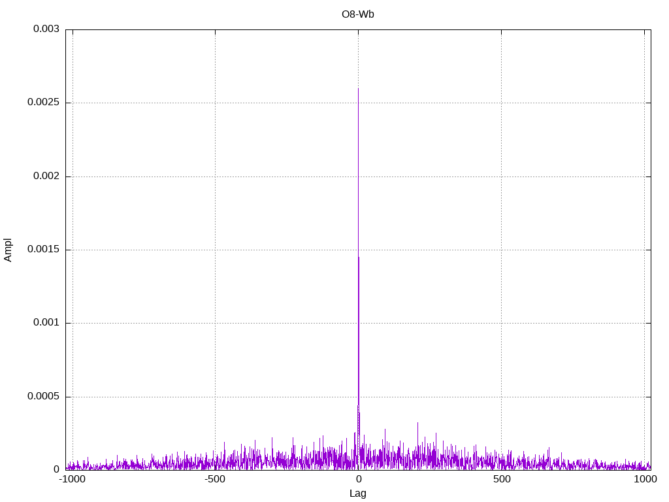Click the 1000 x-axis tick label
Viewport: 669px width, 502px height.
coord(645,479)
